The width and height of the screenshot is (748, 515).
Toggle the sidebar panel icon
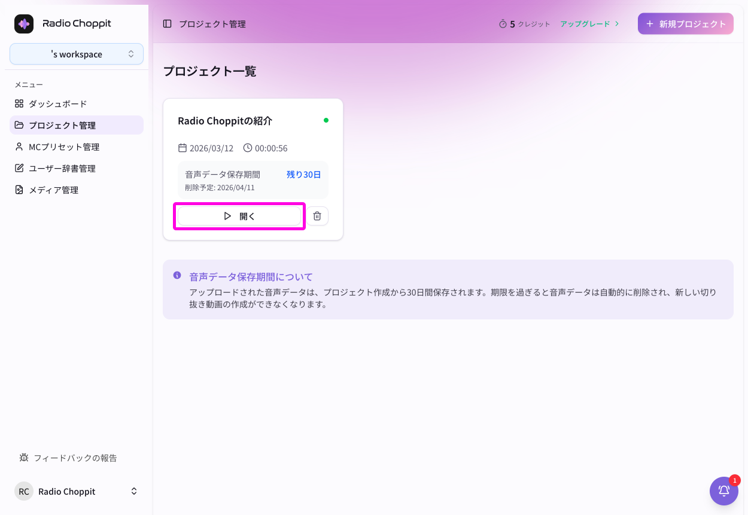click(x=168, y=24)
